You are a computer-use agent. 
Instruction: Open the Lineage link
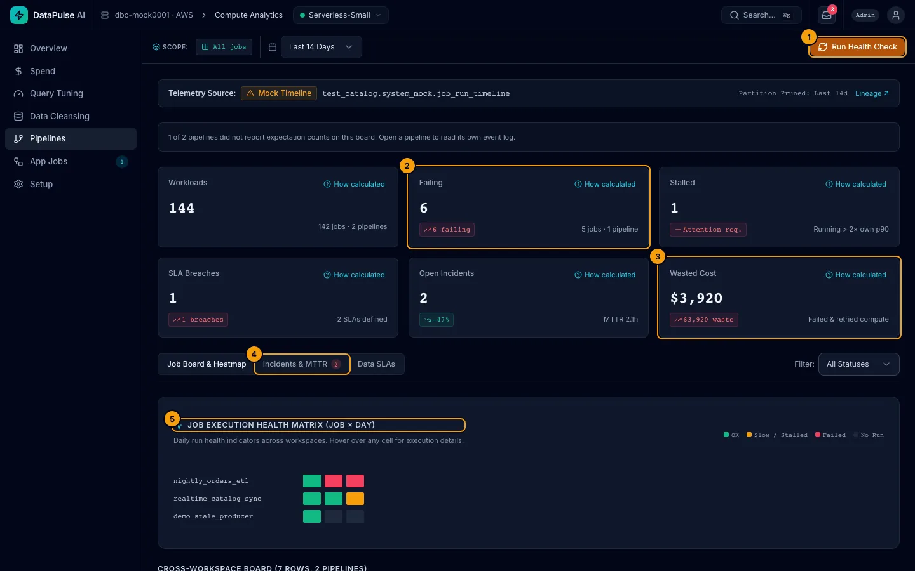point(872,93)
